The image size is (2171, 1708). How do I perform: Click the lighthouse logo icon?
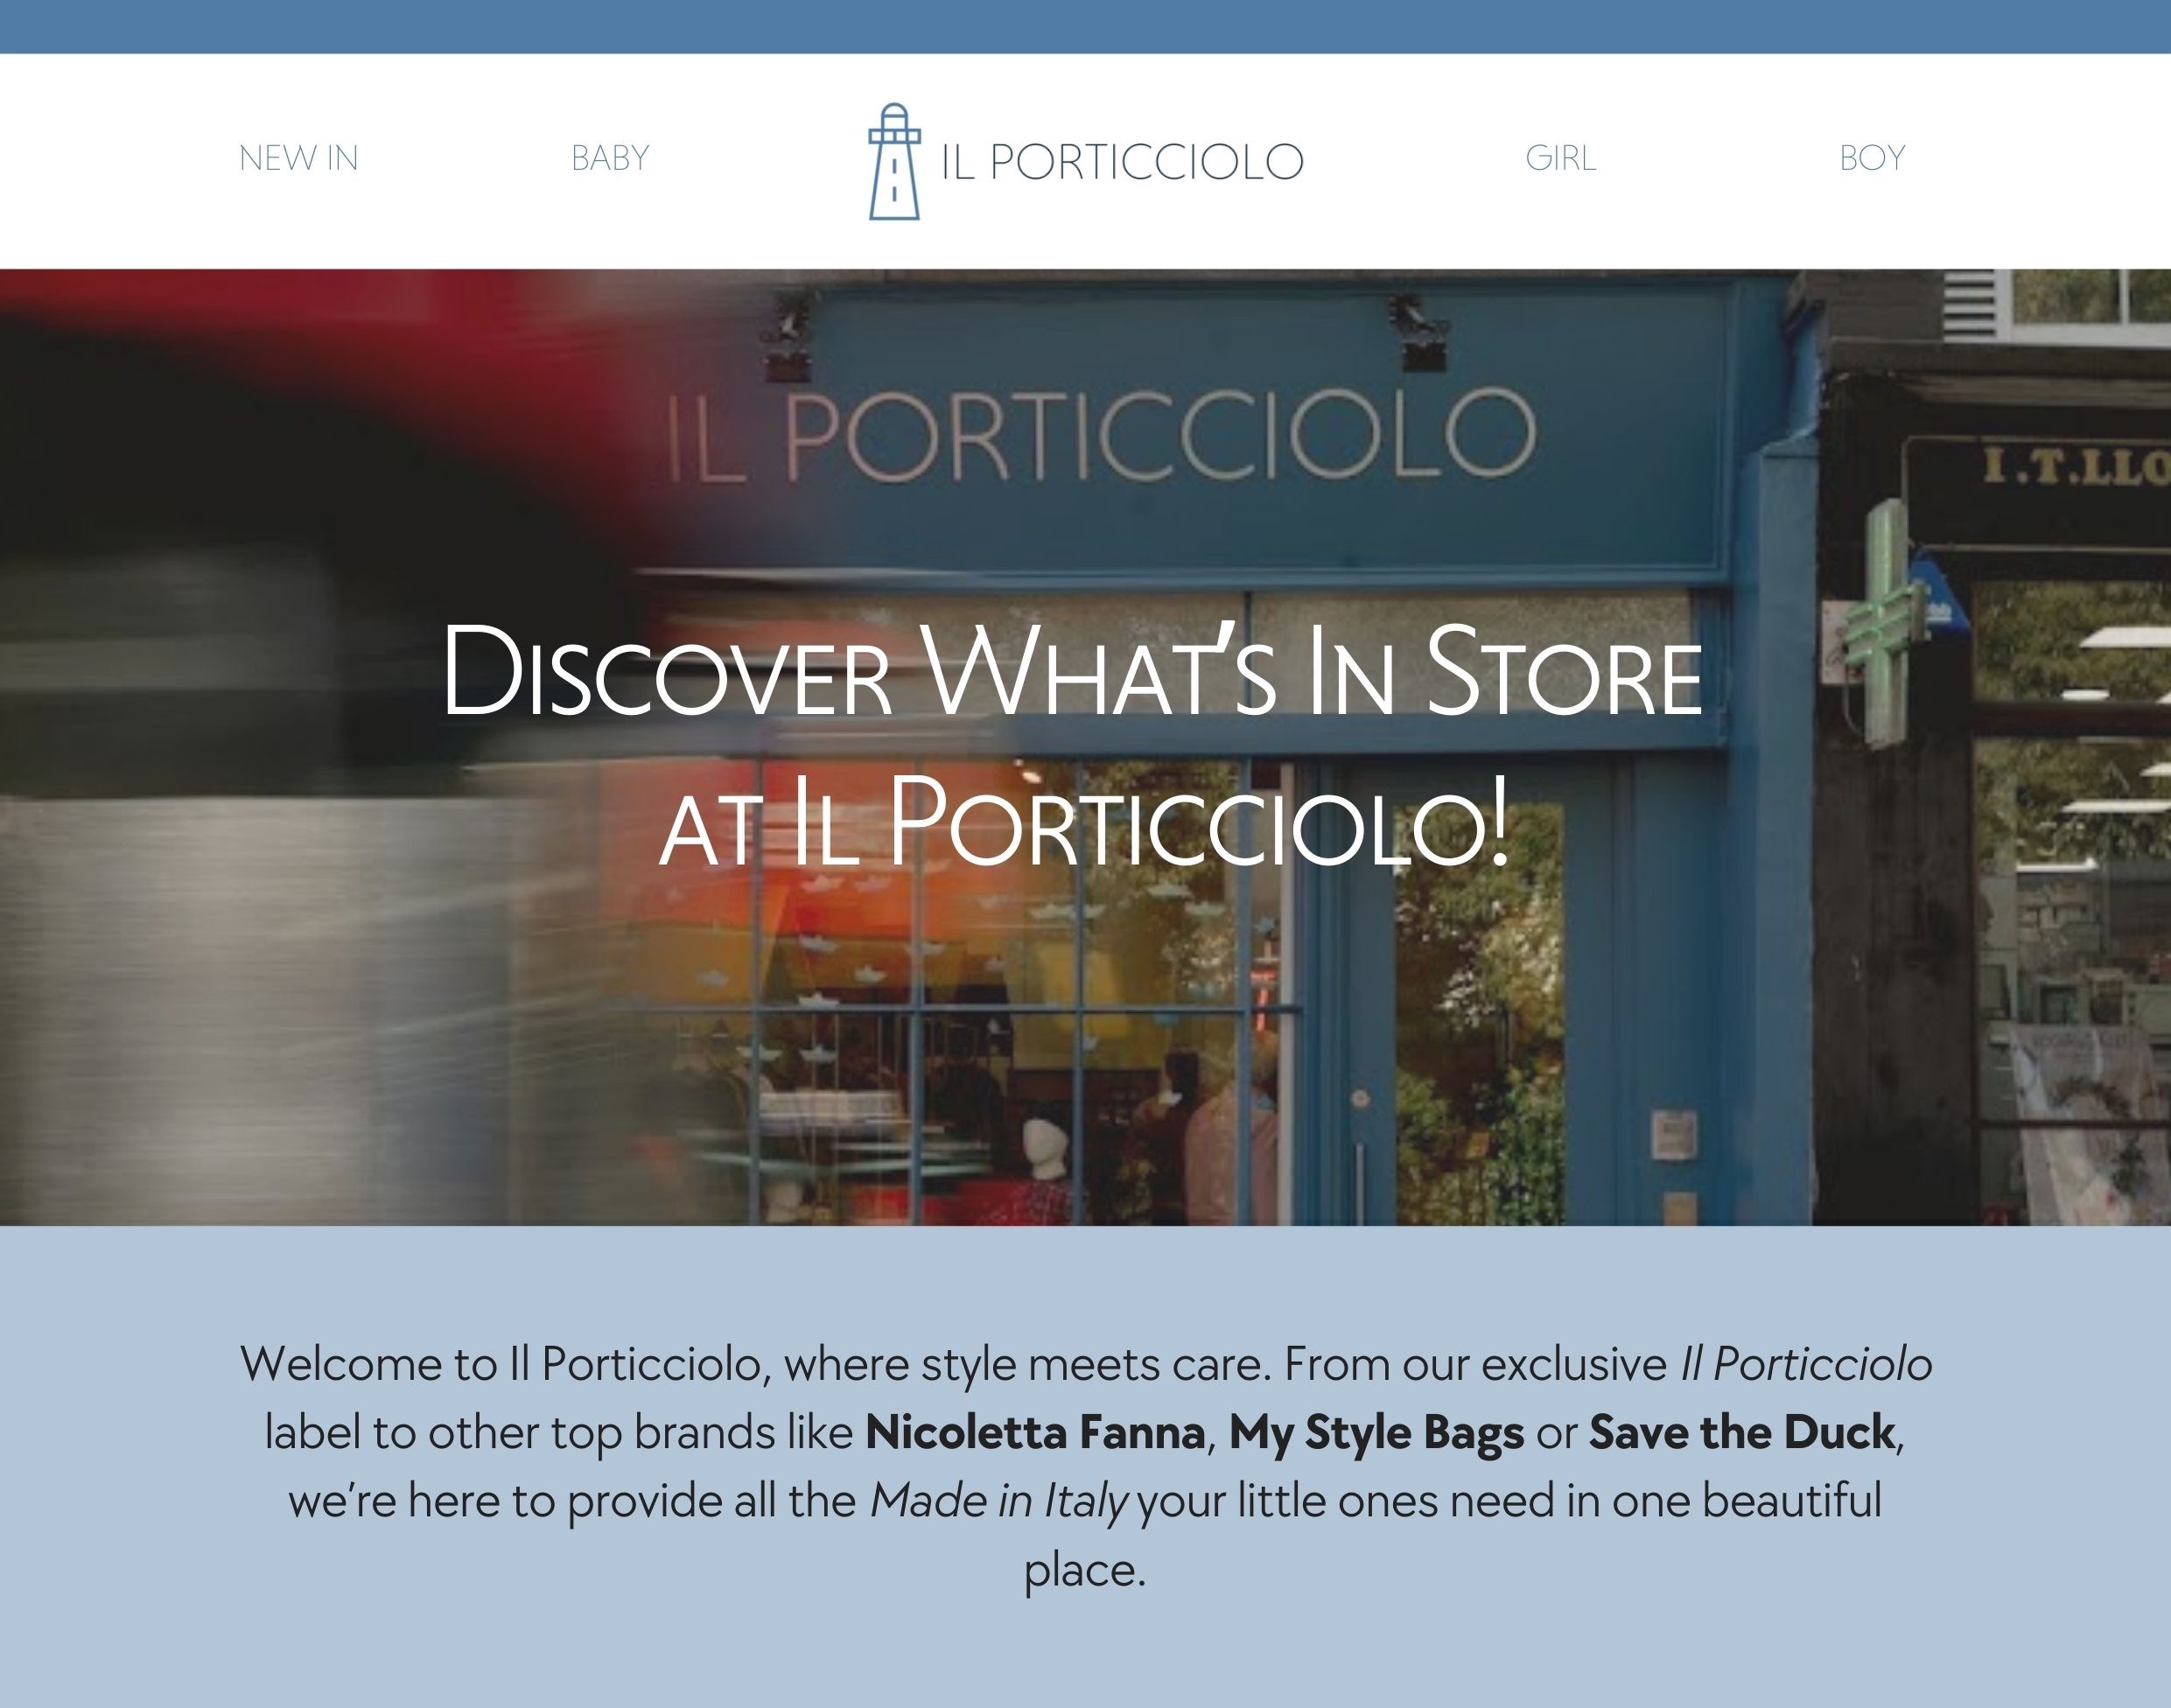(894, 161)
